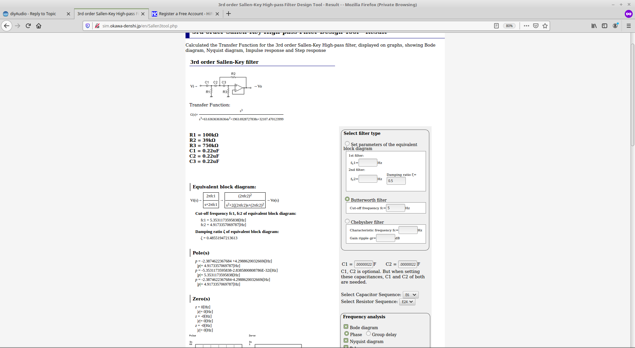Click the private browsing mask icon
The height and width of the screenshot is (348, 635).
[629, 14]
